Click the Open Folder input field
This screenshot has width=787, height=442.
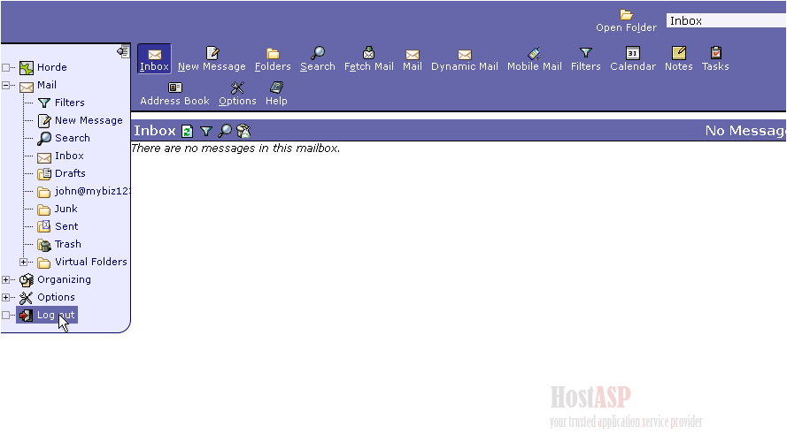point(725,20)
